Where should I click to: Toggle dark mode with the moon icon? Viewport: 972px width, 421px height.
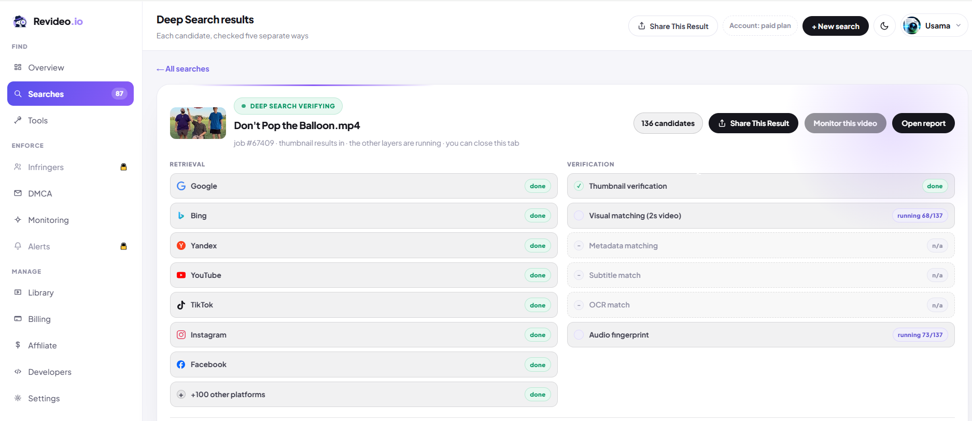tap(884, 26)
